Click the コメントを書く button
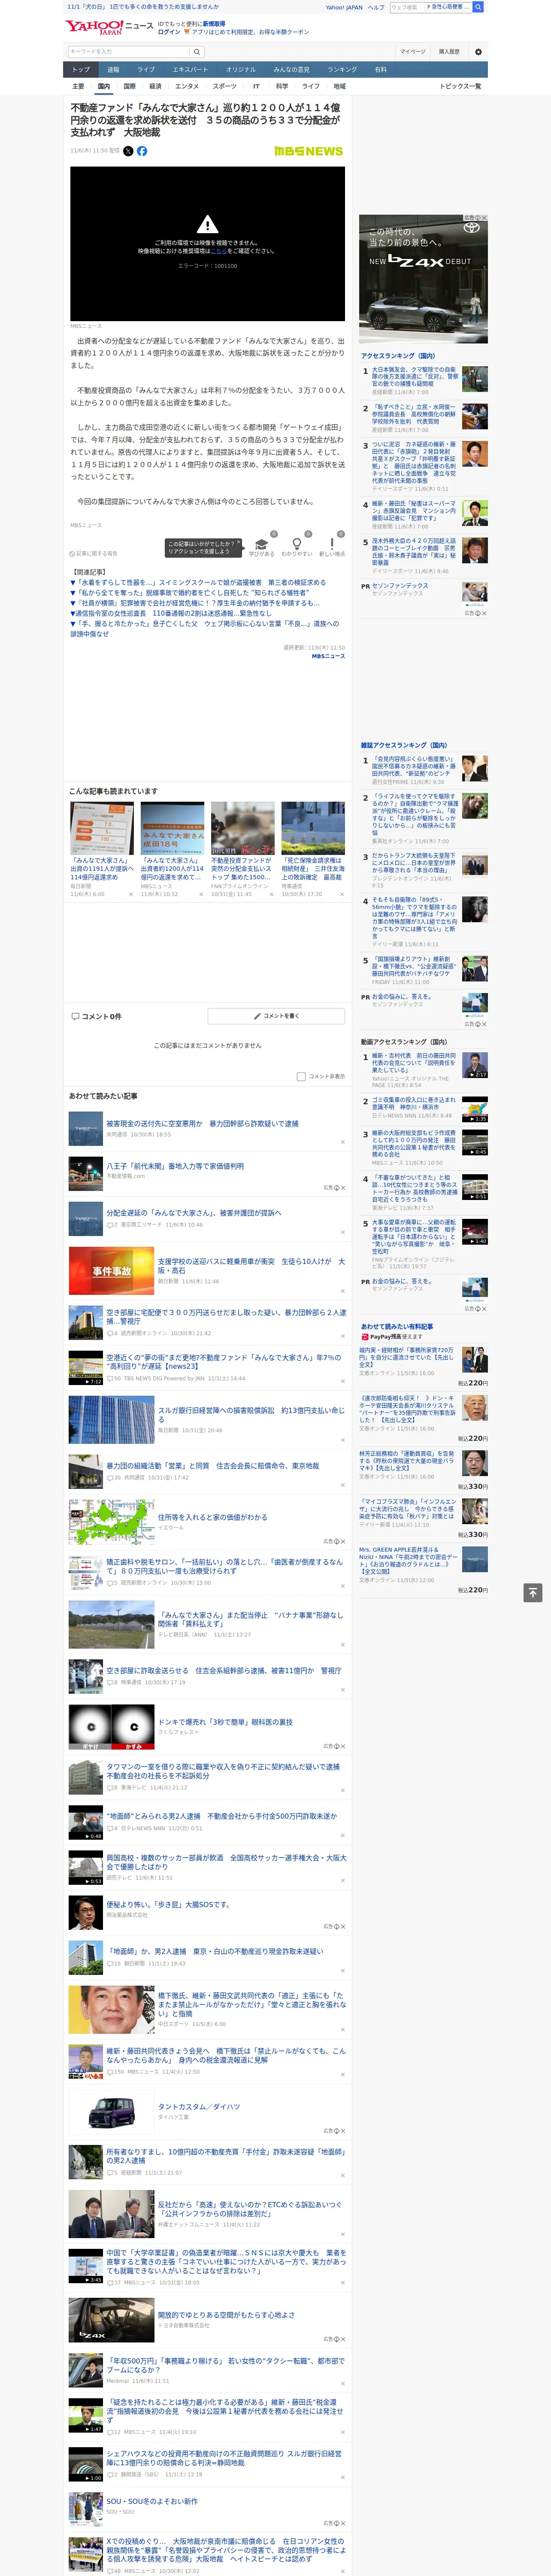This screenshot has height=2576, width=551. coord(276,1016)
